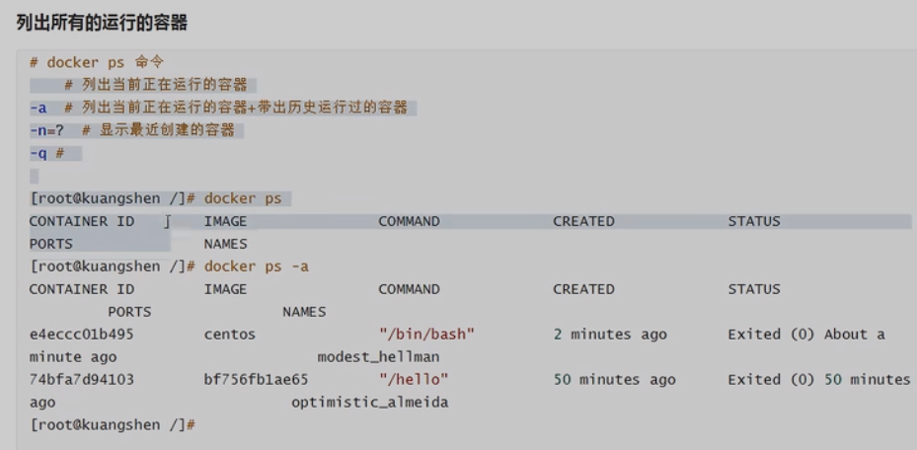917x450 pixels.
Task: Click the '2 minutes ago' created time
Action: (x=610, y=335)
